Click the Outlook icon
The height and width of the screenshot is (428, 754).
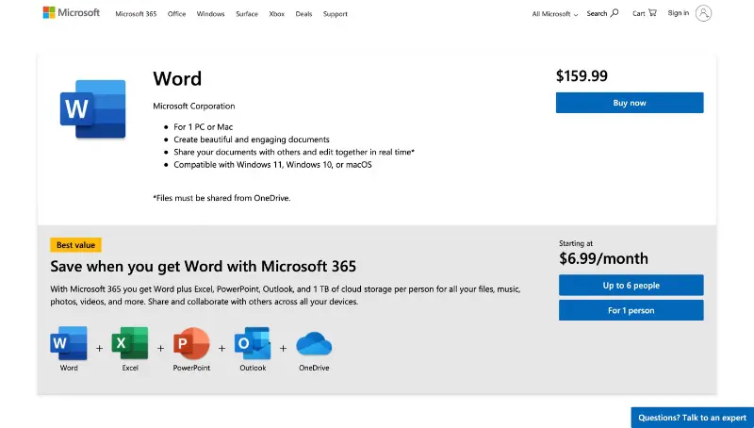[x=253, y=344]
